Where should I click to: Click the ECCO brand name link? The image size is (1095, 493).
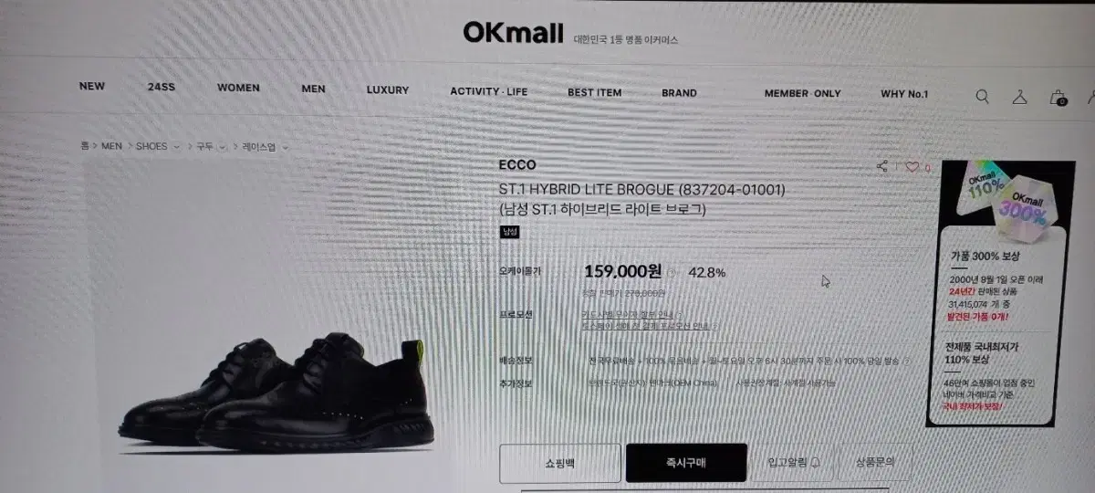tap(517, 165)
